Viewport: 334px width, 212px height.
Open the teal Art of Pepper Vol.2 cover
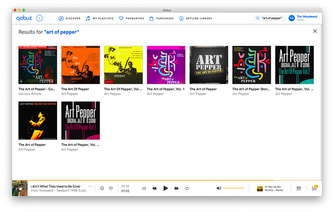pyautogui.click(x=294, y=65)
